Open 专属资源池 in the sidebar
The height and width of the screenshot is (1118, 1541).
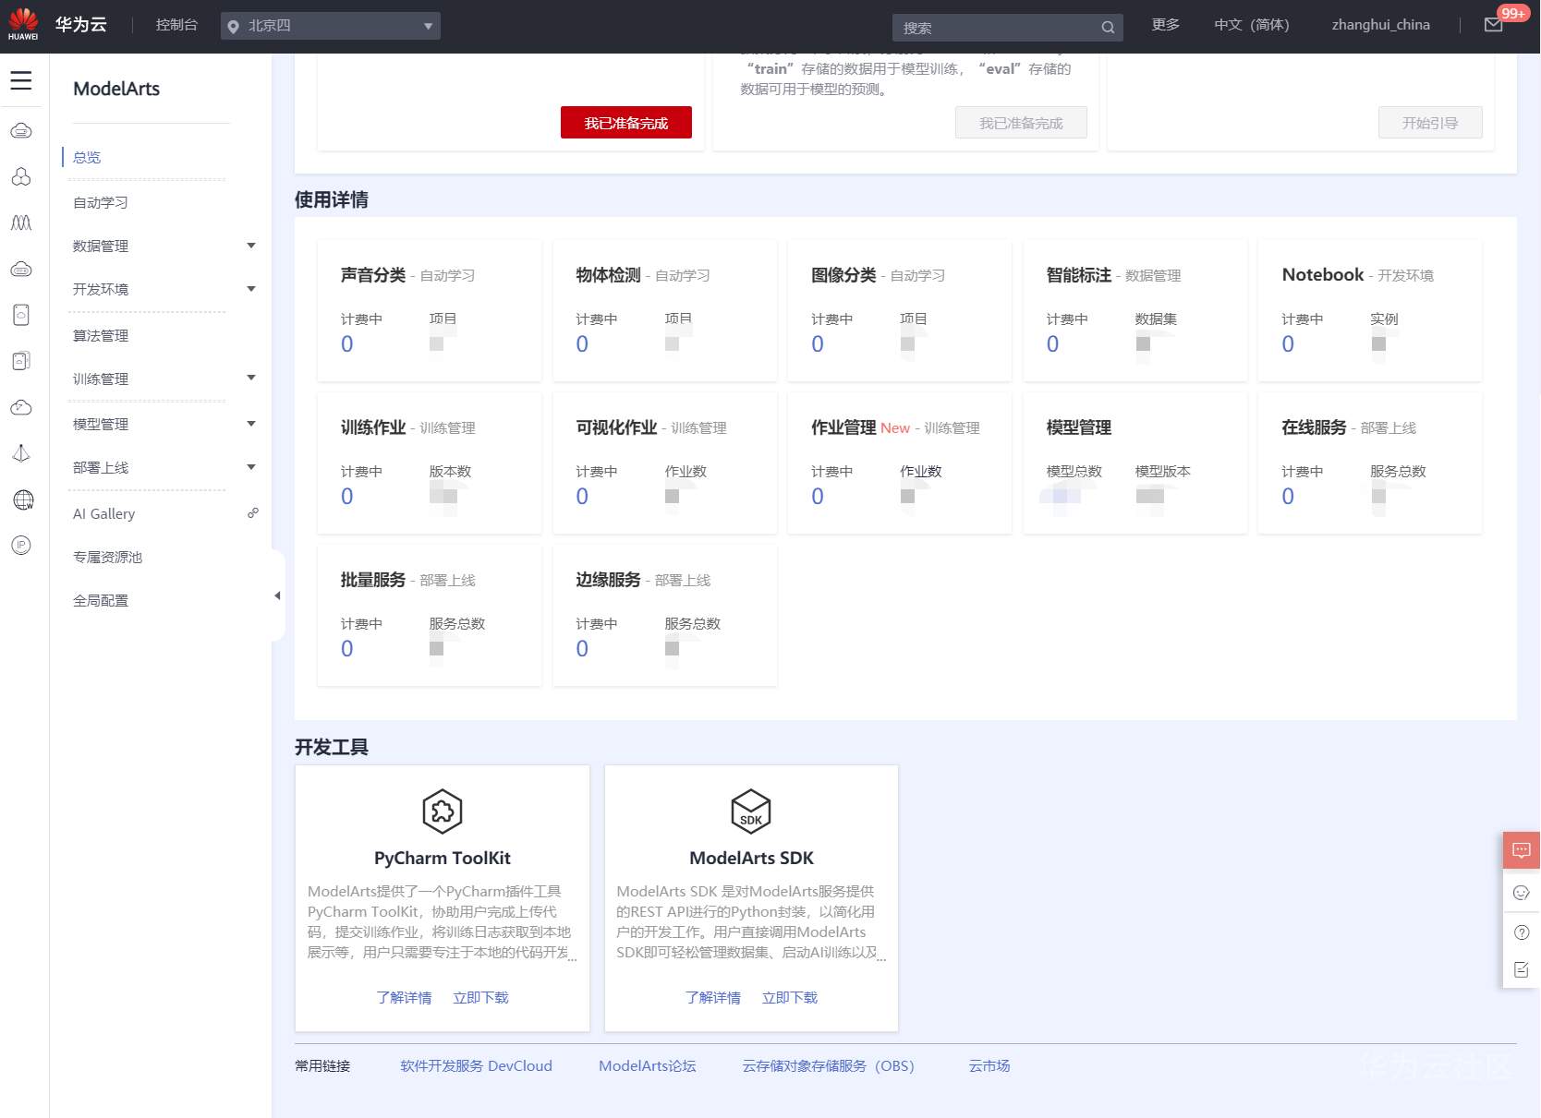(107, 557)
